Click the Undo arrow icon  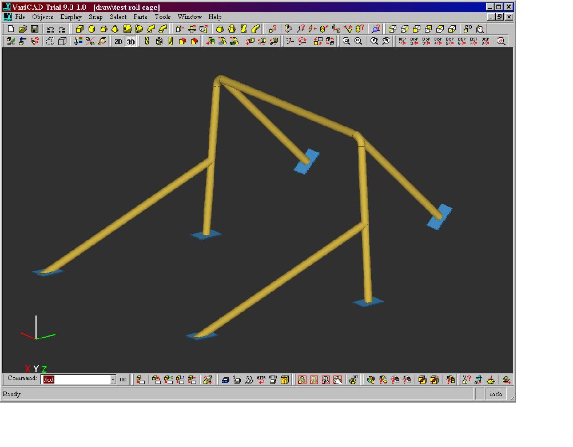click(50, 29)
